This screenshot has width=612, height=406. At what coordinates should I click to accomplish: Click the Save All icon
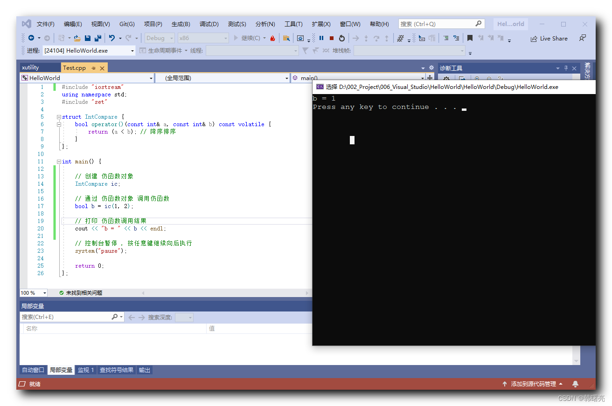point(97,38)
